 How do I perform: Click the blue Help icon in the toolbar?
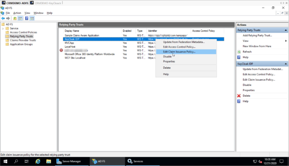[27, 18]
